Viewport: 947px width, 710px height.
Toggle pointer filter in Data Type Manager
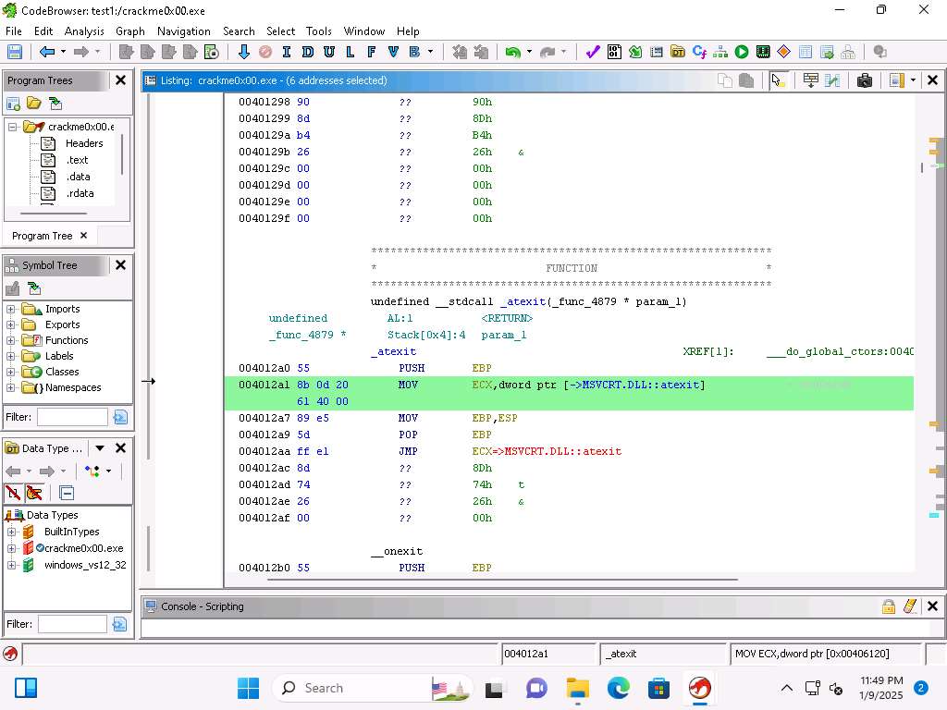point(35,493)
